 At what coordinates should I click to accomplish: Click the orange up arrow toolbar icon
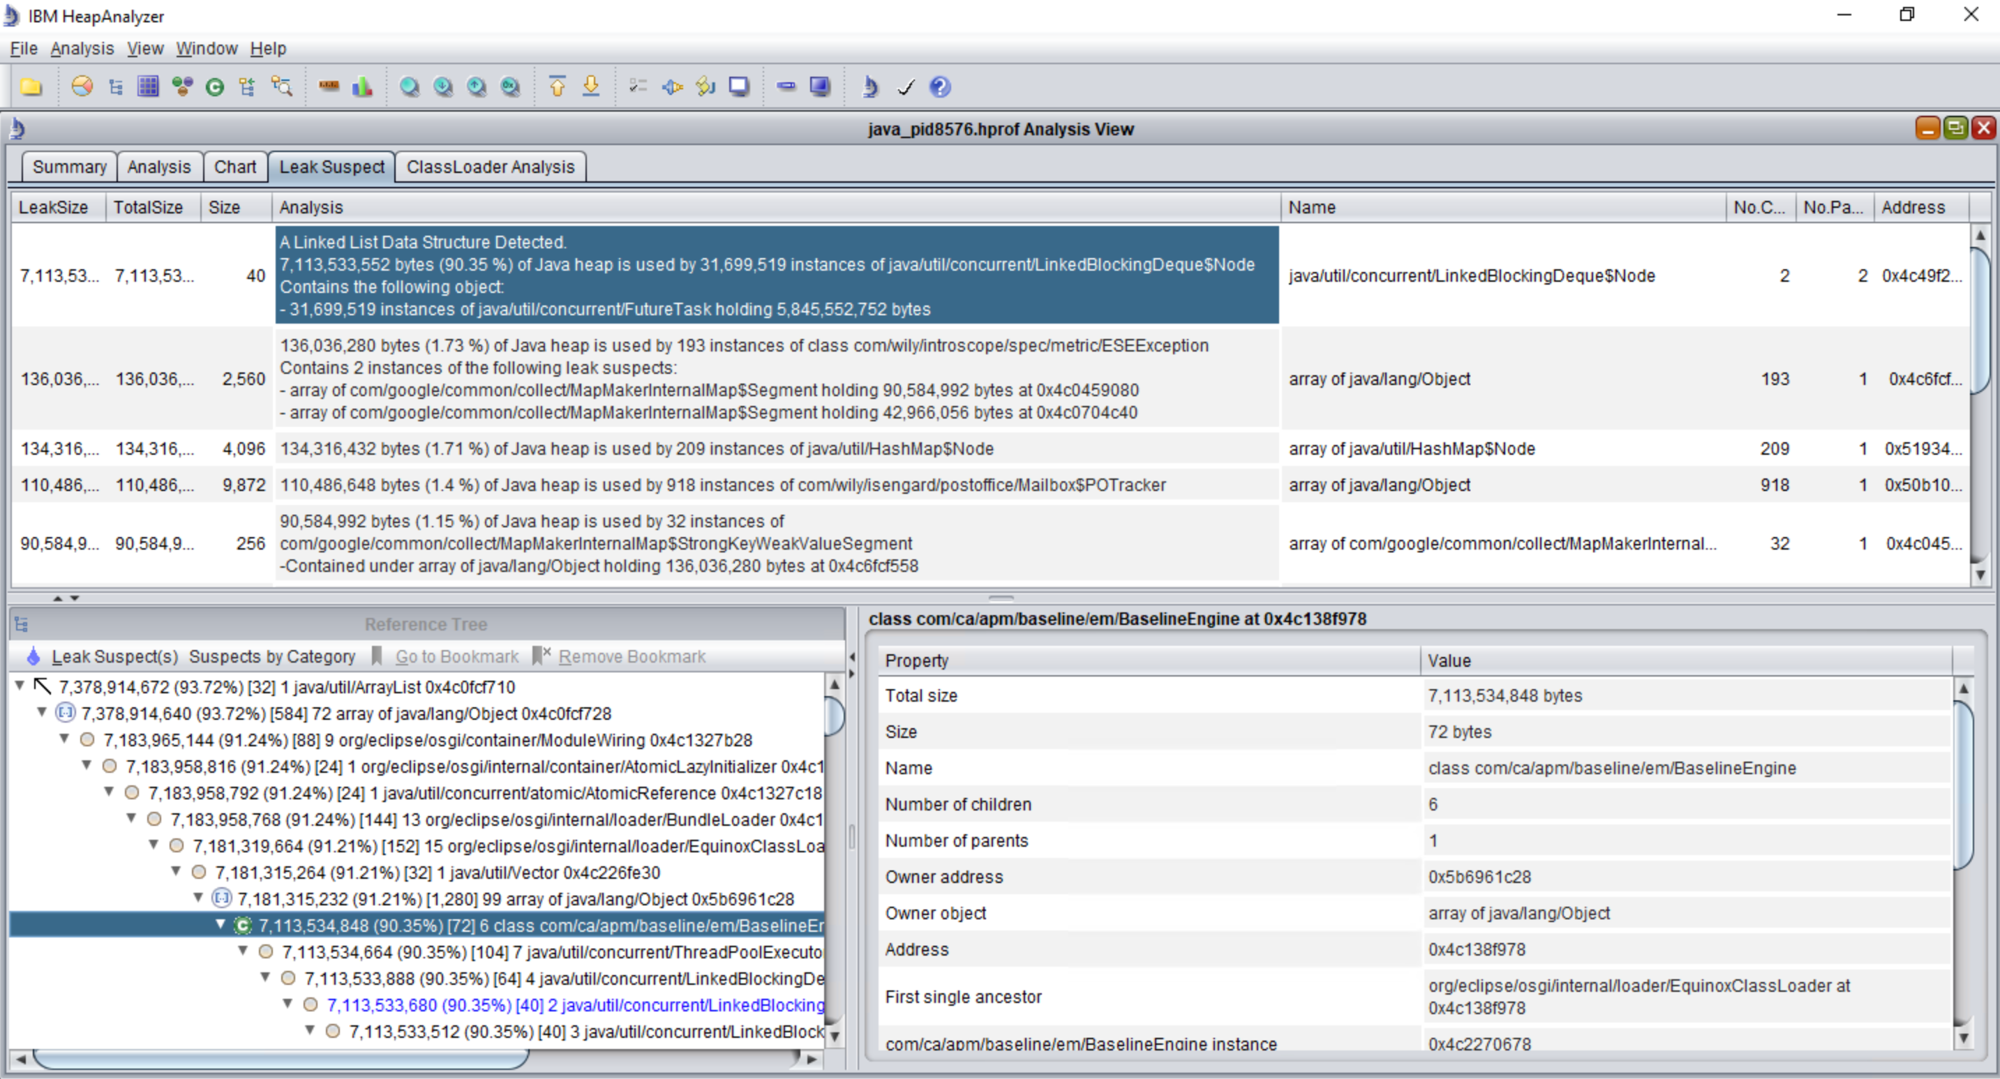pyautogui.click(x=557, y=86)
